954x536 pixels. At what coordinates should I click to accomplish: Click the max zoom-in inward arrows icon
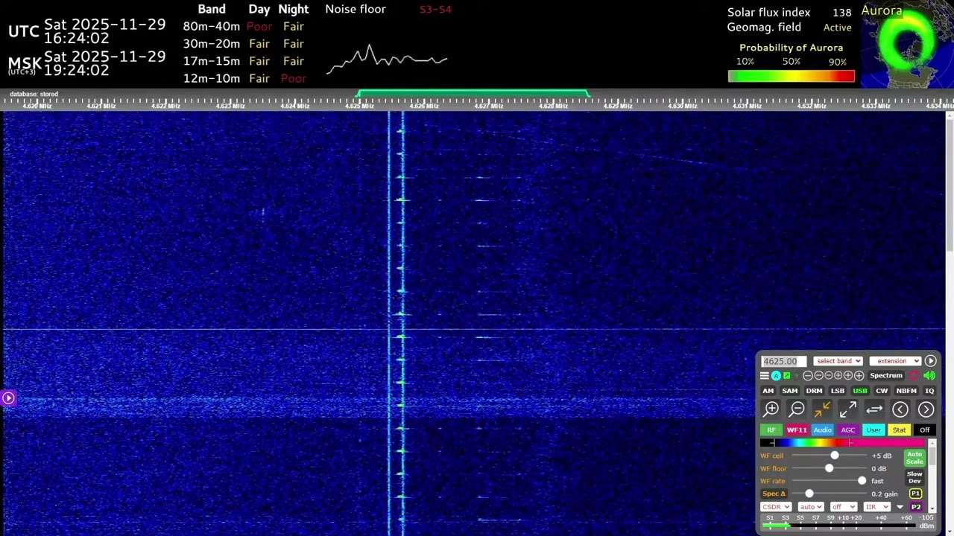click(822, 409)
